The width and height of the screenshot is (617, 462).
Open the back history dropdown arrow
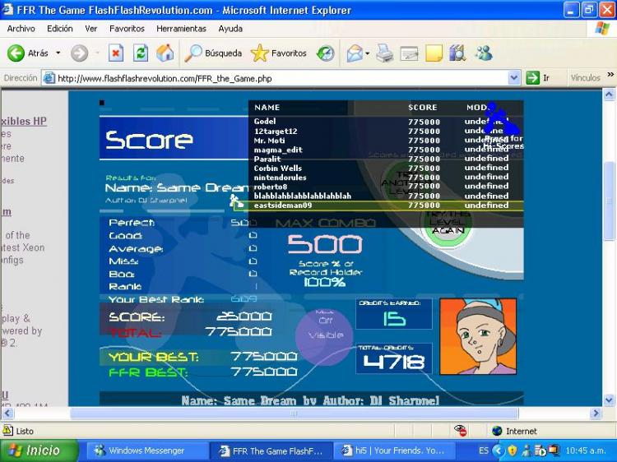58,53
